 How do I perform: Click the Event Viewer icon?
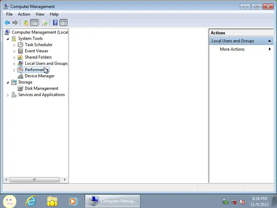pos(20,51)
